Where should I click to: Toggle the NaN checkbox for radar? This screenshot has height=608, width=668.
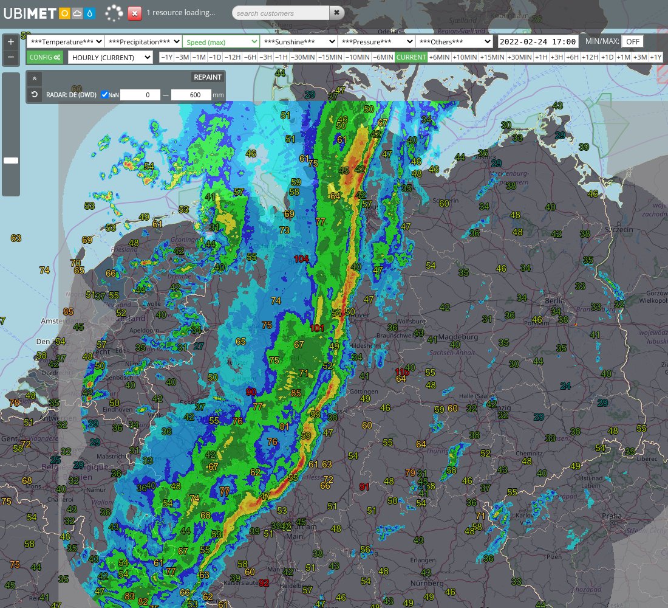[104, 94]
